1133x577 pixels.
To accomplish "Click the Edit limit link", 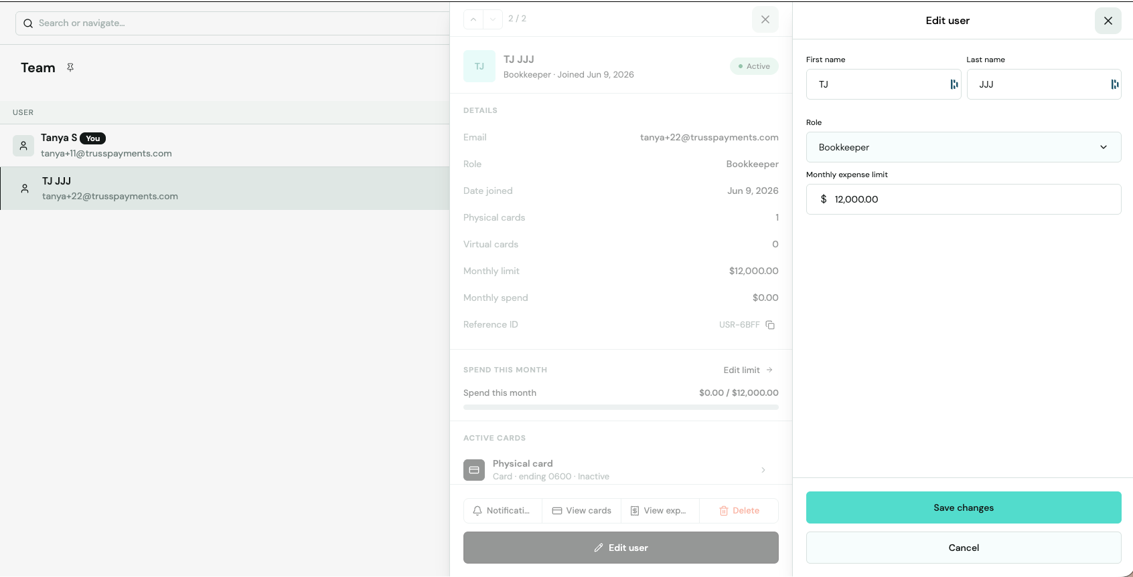I will pos(748,370).
